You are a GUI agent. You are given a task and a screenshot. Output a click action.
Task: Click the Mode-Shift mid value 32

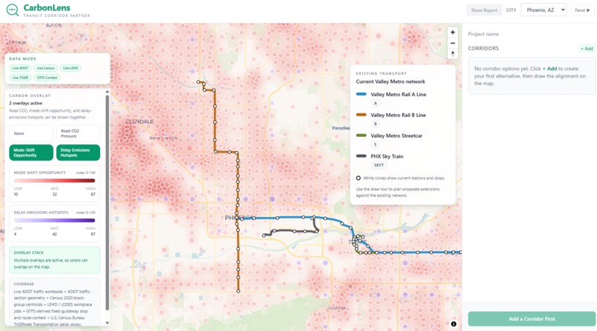pos(55,195)
